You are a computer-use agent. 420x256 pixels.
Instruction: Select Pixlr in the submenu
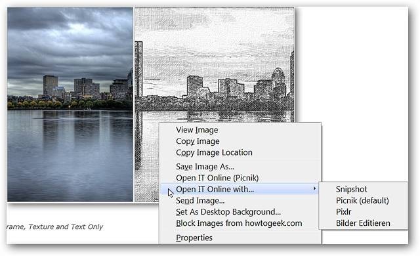[x=363, y=211]
